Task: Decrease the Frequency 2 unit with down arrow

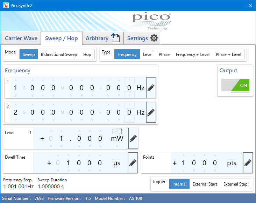Action: tap(129, 119)
